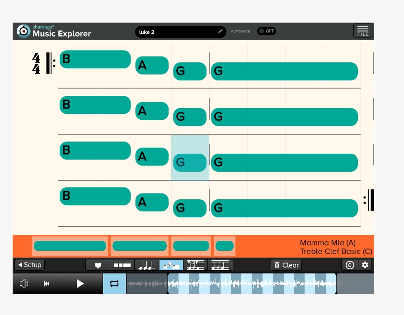Switch to rhythm notes view icon
Image resolution: width=404 pixels, height=315 pixels.
(x=146, y=265)
